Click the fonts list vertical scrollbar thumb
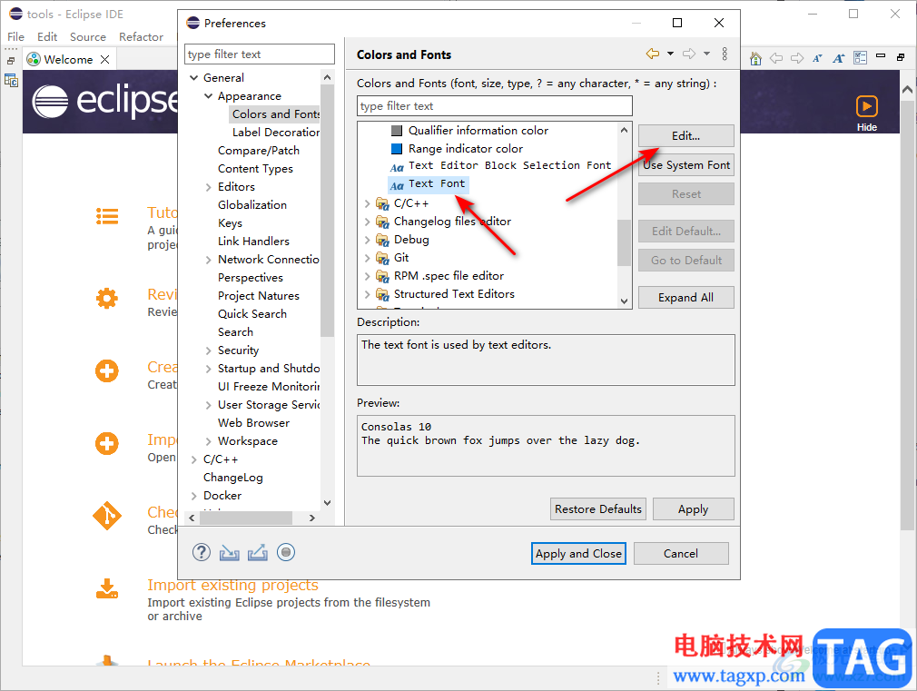The width and height of the screenshot is (917, 691). click(x=624, y=242)
